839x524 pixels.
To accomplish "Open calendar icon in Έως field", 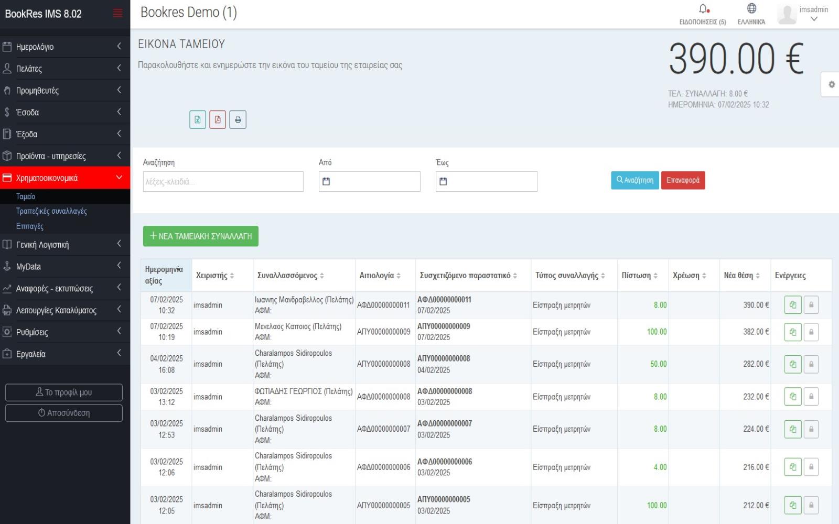I will click(443, 181).
